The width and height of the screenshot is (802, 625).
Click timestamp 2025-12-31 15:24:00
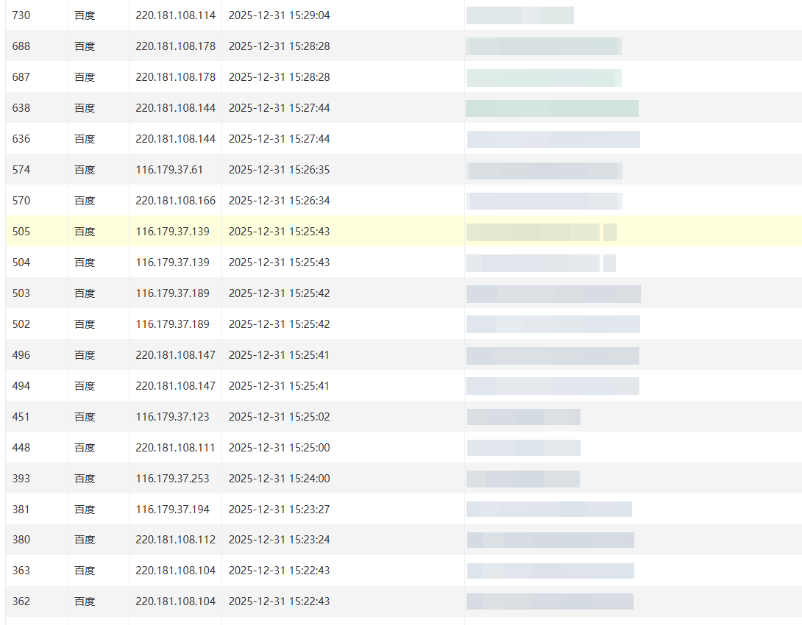coord(279,479)
